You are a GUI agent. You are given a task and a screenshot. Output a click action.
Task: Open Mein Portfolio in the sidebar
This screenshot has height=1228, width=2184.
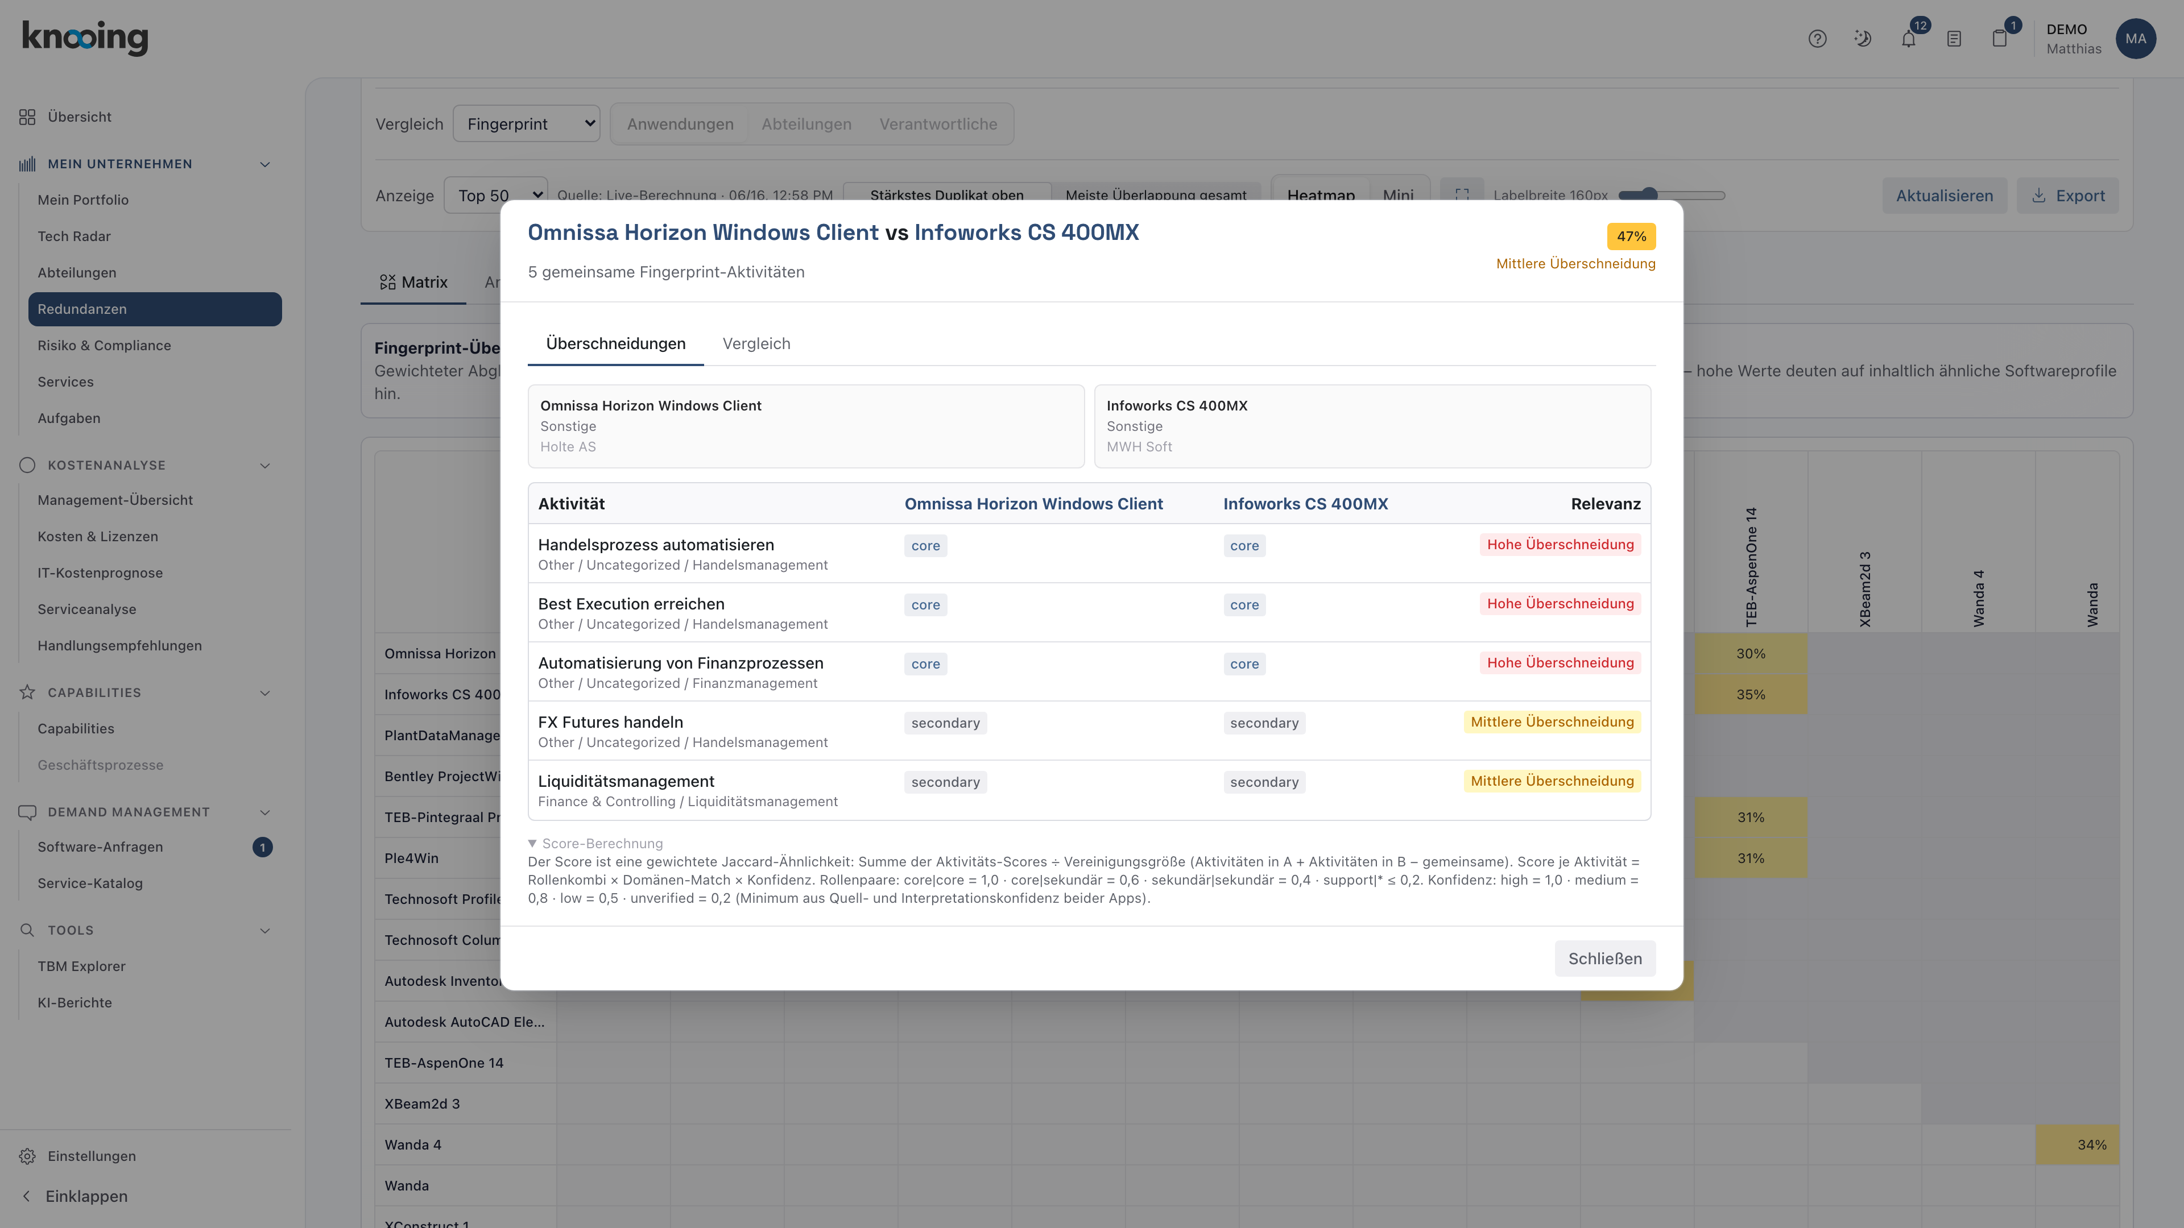click(x=83, y=200)
